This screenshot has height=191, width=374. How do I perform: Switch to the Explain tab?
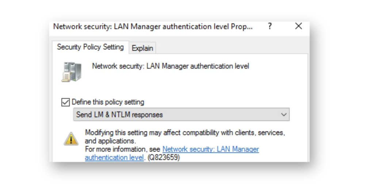[142, 48]
